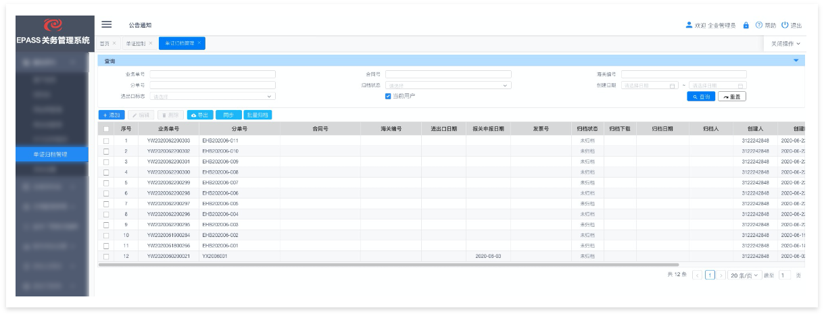This screenshot has width=824, height=316.
Task: Open the 关闭操作 dropdown
Action: click(x=785, y=43)
